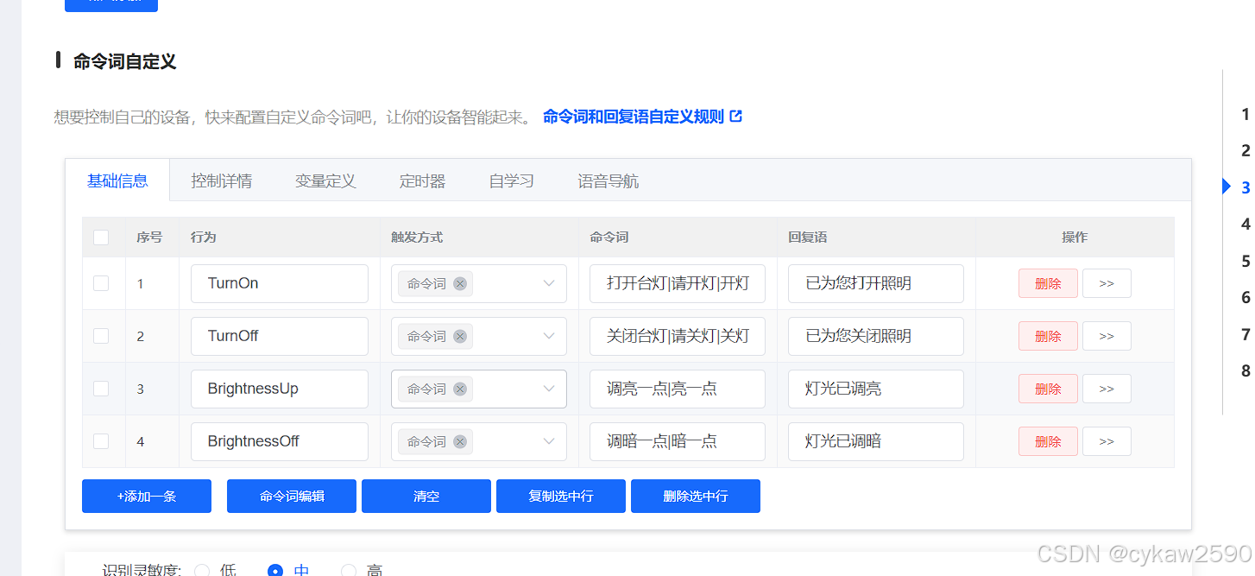Remove 命令词 tag in TurnOff row
The width and height of the screenshot is (1255, 576).
460,336
